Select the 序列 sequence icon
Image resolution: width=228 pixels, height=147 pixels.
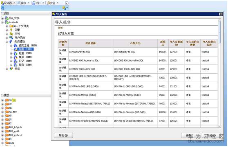(x=11, y=34)
